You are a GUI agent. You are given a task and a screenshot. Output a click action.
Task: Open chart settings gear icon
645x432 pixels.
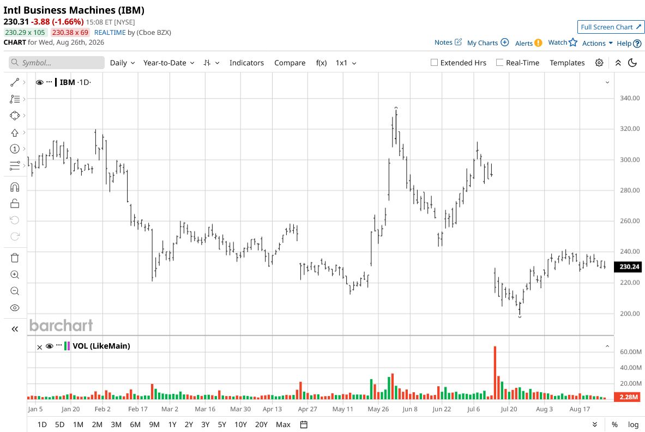[599, 63]
